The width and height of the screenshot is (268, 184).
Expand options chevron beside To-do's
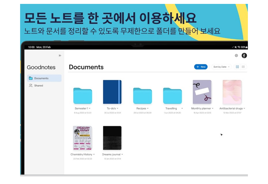pos(118,108)
